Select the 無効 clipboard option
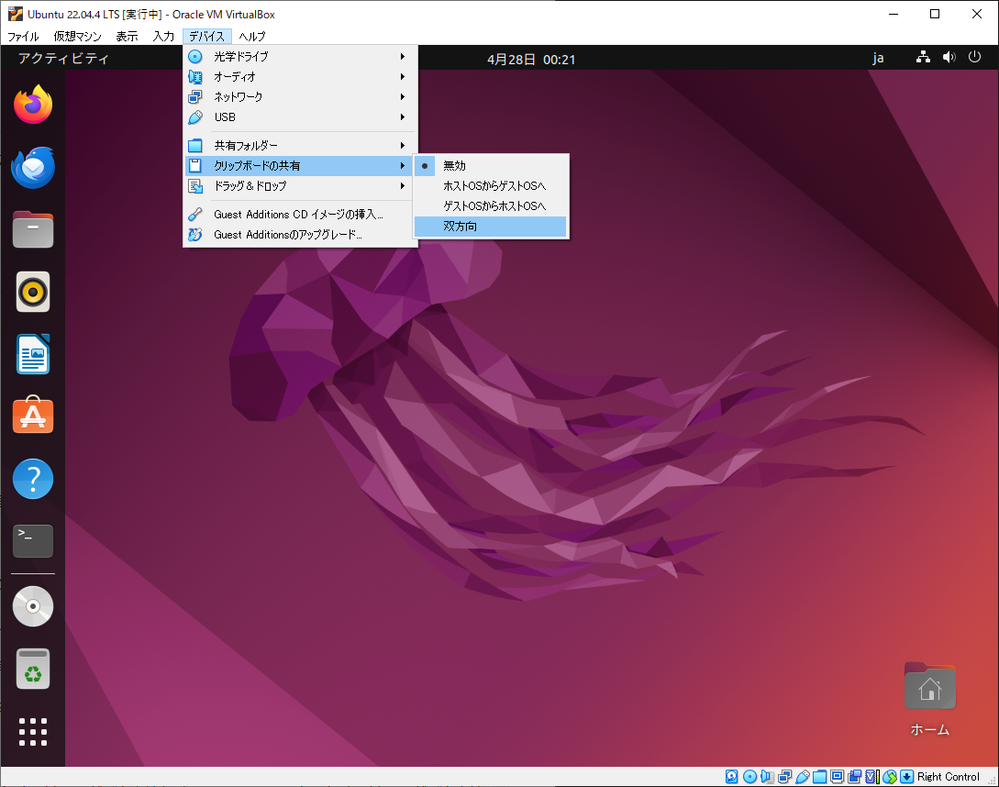999x787 pixels. click(491, 166)
